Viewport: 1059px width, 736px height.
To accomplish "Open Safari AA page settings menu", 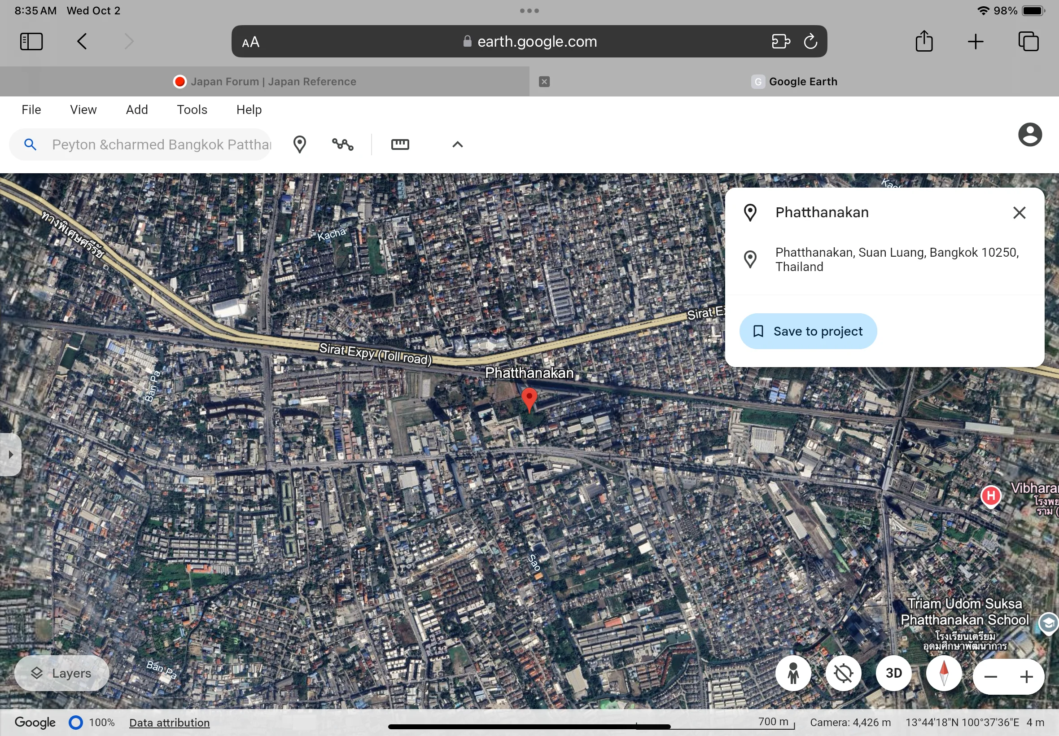I will [x=251, y=42].
